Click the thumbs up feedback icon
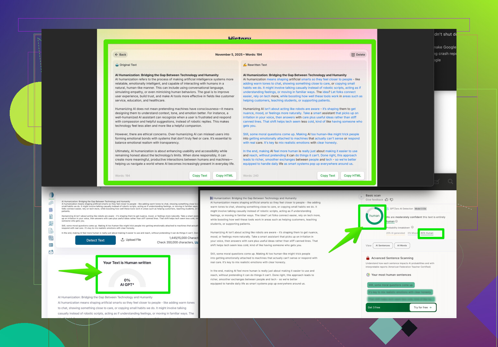The width and height of the screenshot is (498, 347). (x=386, y=200)
